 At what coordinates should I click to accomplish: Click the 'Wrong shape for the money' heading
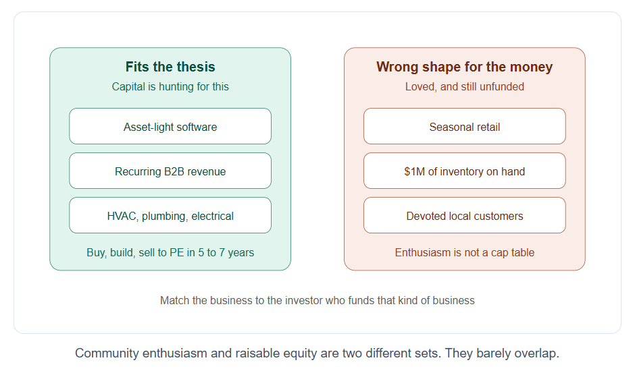point(464,67)
